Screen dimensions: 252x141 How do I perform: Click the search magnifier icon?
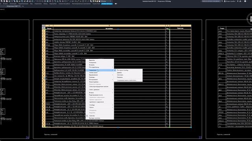[x=222, y=1]
